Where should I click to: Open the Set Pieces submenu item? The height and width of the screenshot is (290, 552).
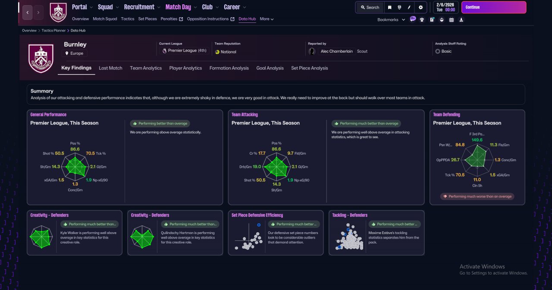tap(147, 19)
